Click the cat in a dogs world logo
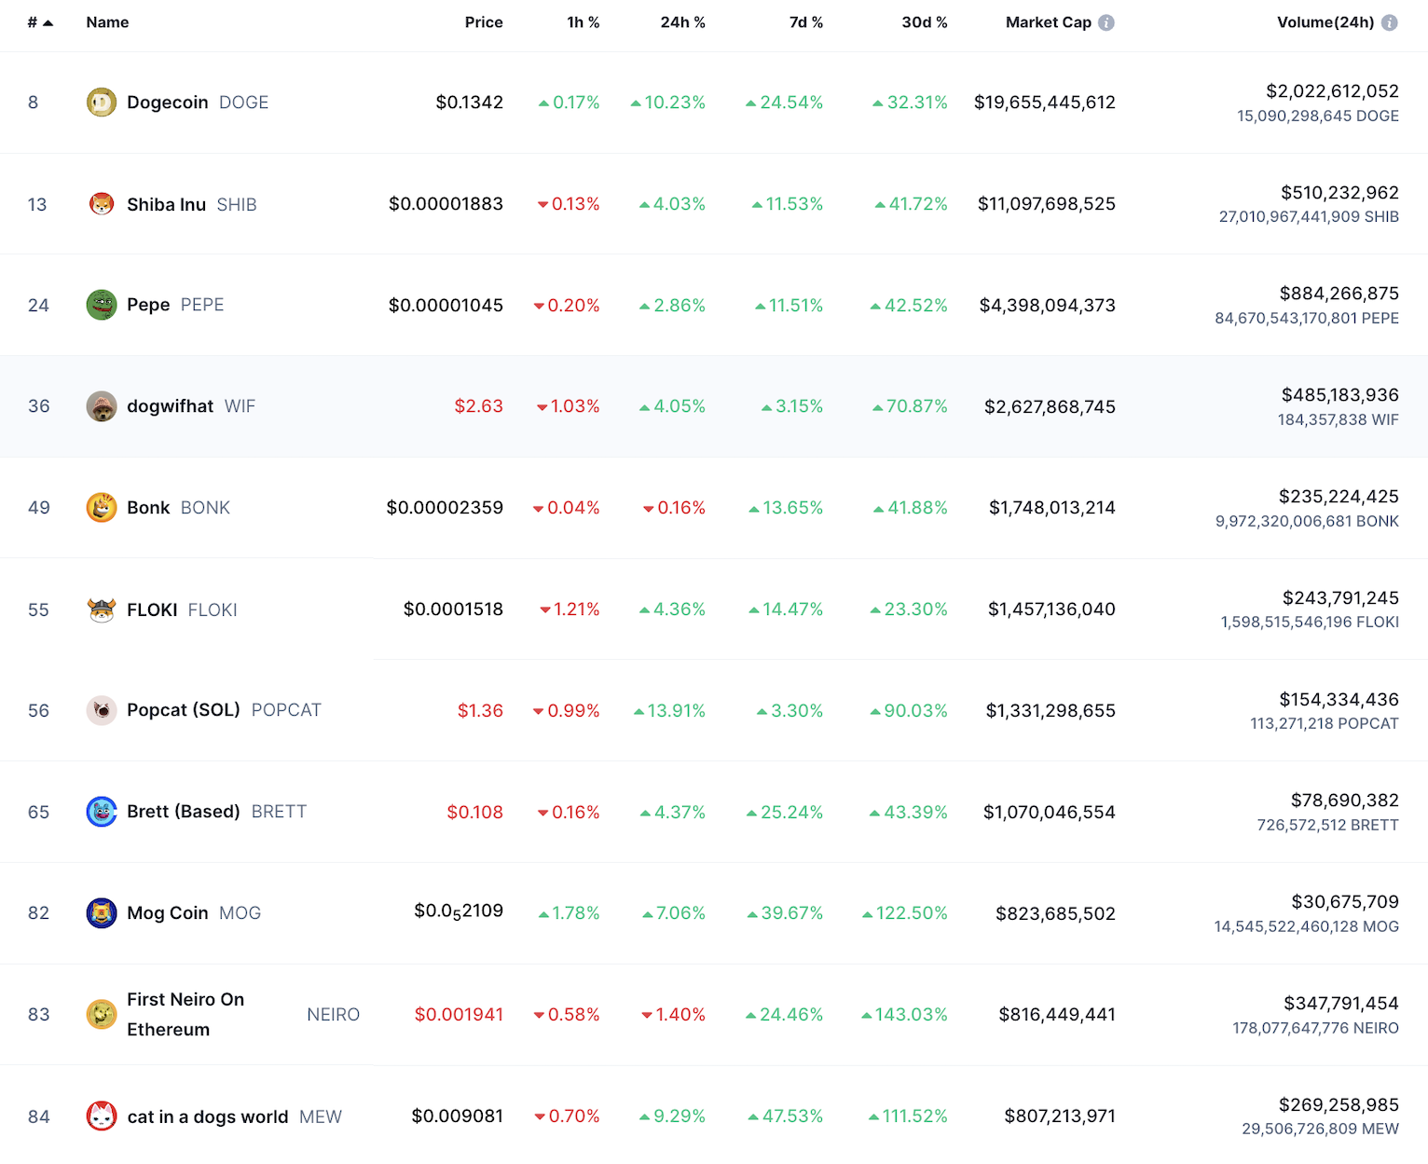 click(102, 1116)
